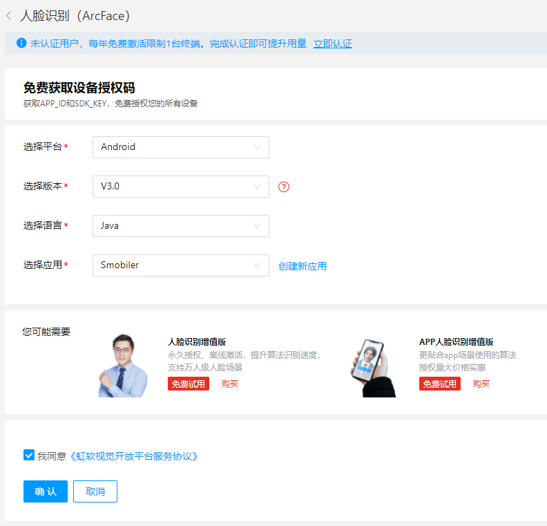Click the APP人脸识别增值版 title

[457, 341]
